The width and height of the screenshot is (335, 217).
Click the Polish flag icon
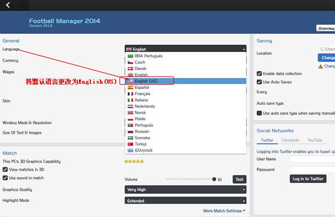130,119
